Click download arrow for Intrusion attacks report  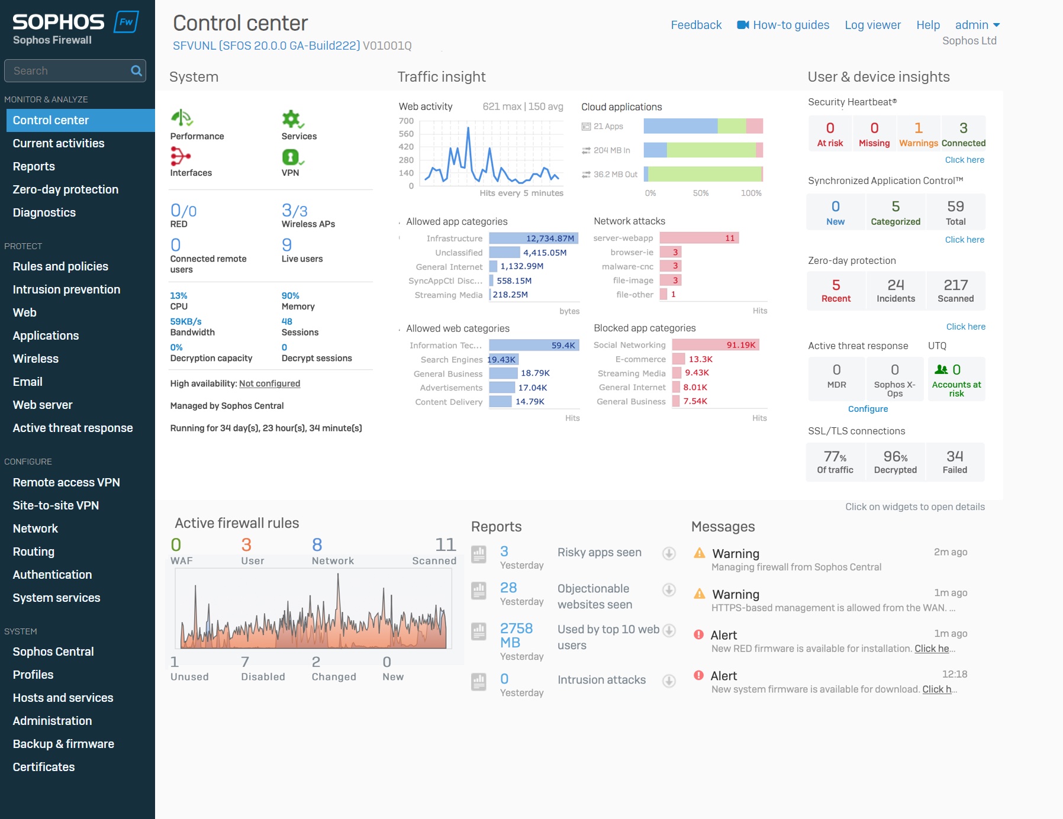click(669, 681)
